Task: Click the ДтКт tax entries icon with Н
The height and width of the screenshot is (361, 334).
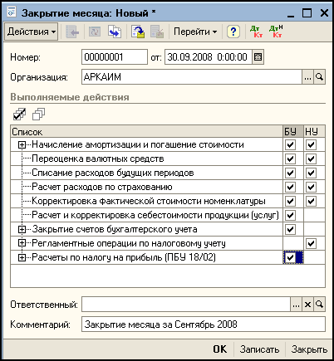Action: (x=276, y=32)
